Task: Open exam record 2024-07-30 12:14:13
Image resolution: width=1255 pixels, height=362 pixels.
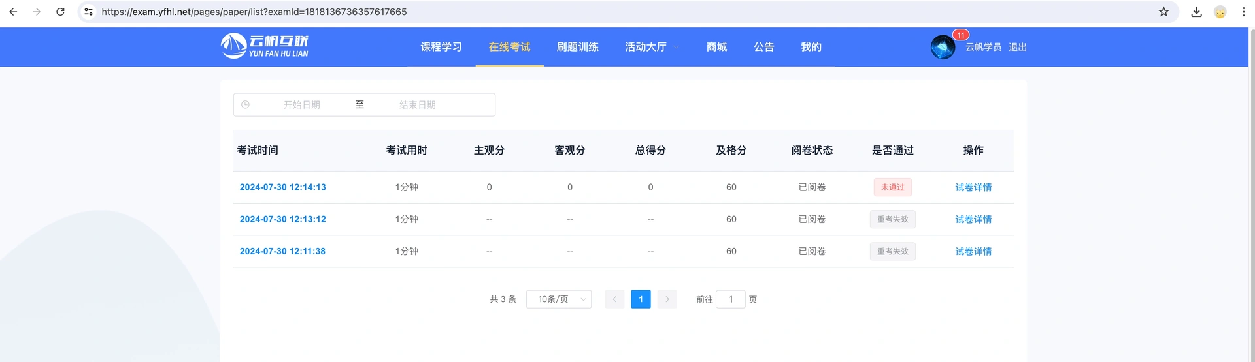Action: (282, 187)
